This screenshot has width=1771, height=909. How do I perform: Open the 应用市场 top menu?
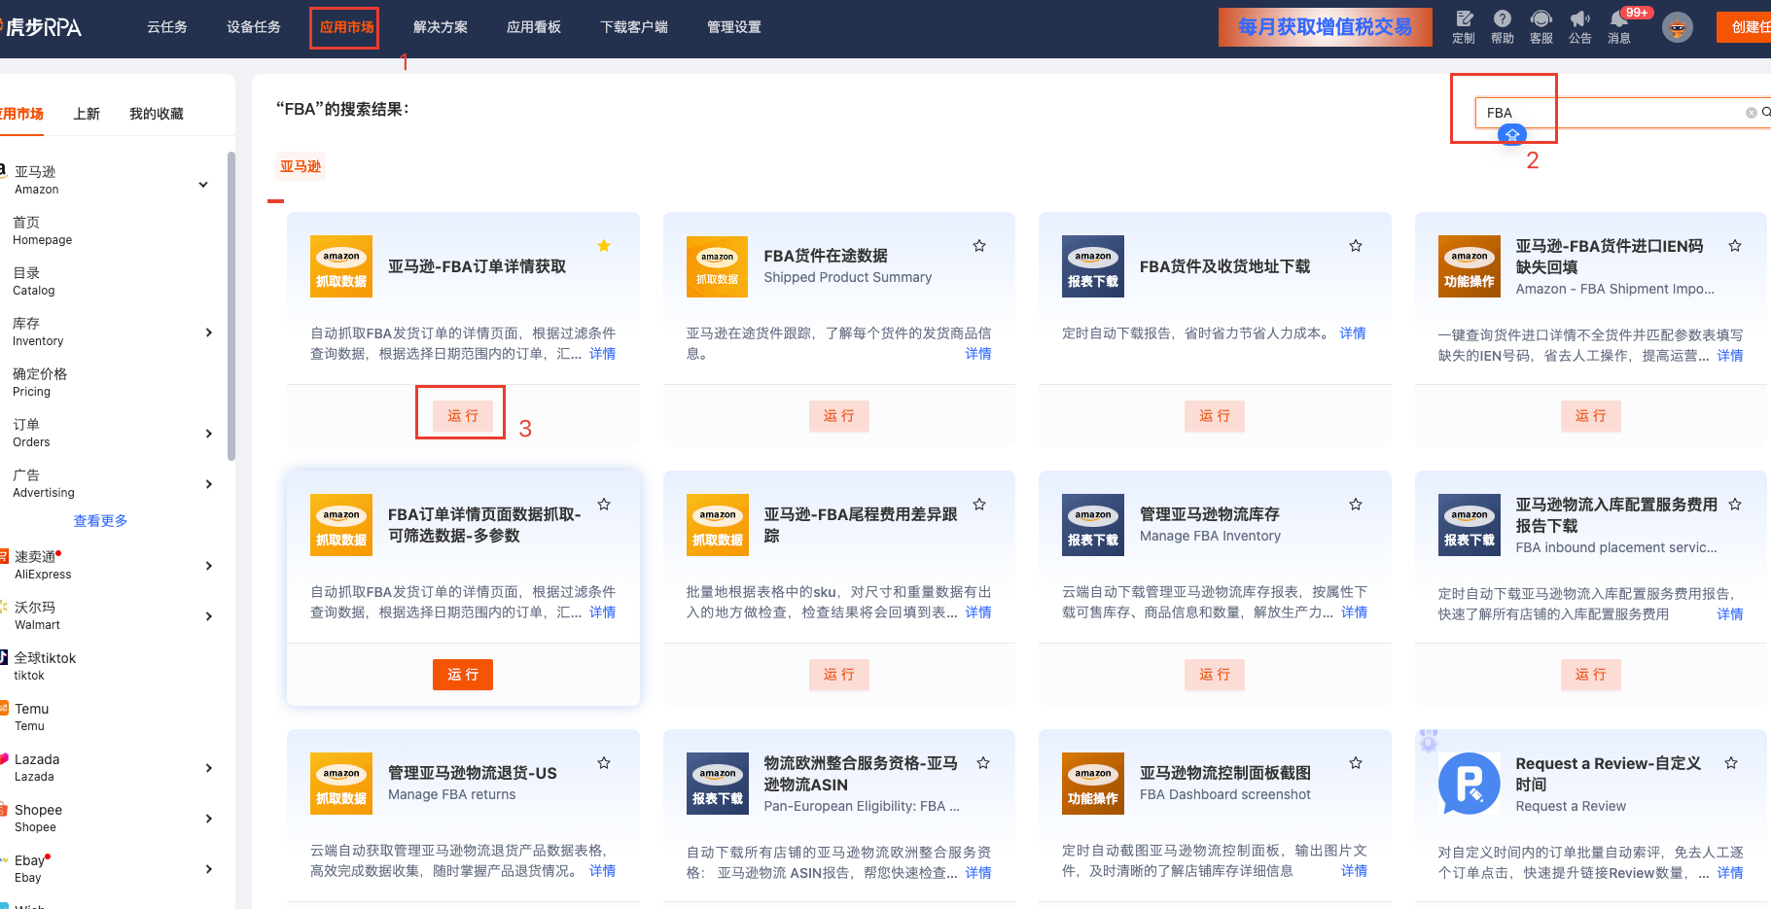pyautogui.click(x=347, y=27)
